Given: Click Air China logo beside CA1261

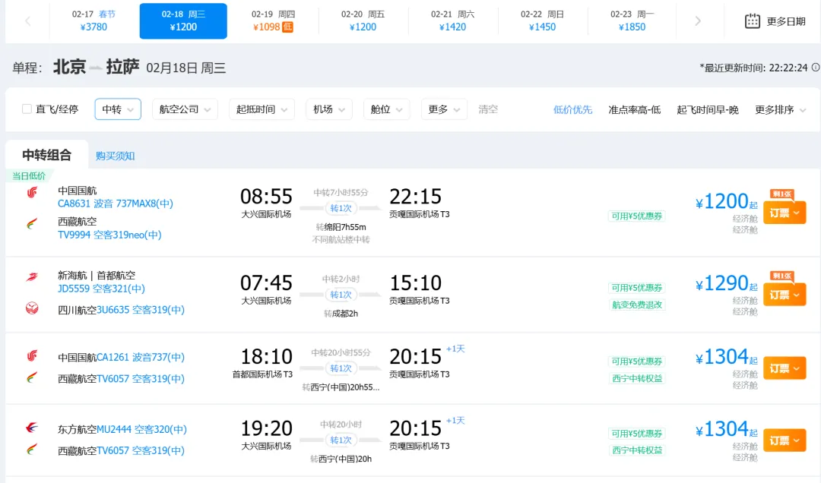Looking at the screenshot, I should pos(32,356).
